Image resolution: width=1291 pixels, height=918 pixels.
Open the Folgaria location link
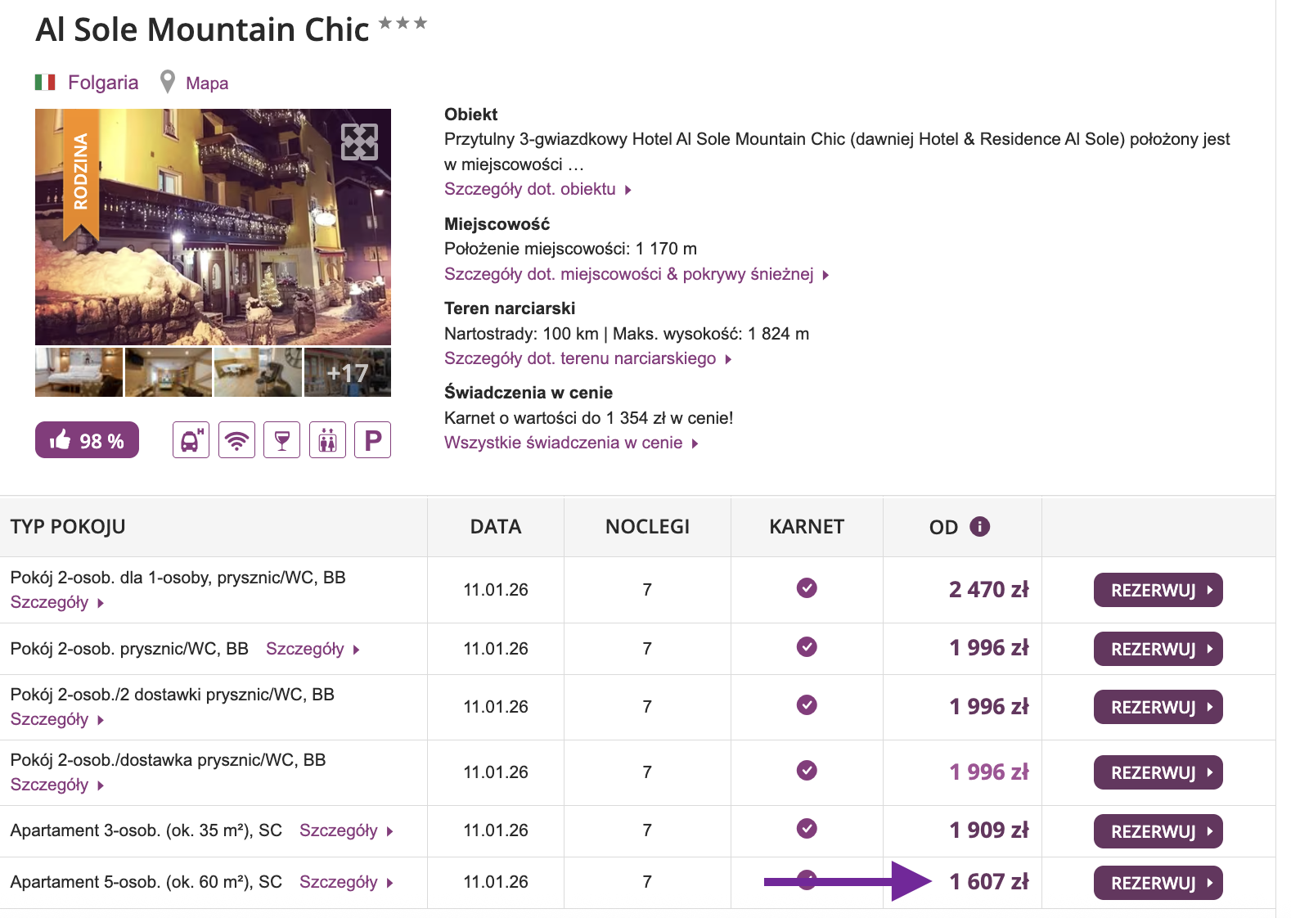pos(103,83)
